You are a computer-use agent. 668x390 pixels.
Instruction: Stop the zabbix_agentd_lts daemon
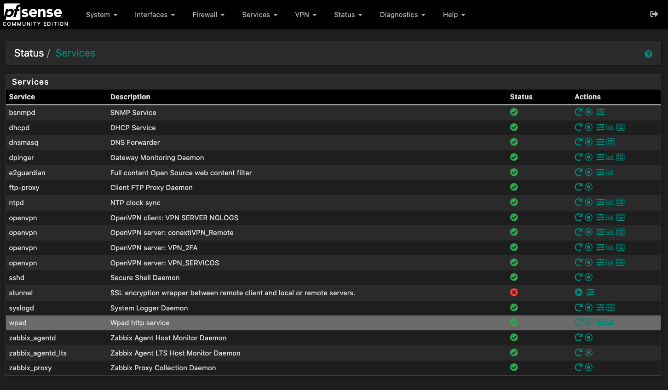[588, 352]
